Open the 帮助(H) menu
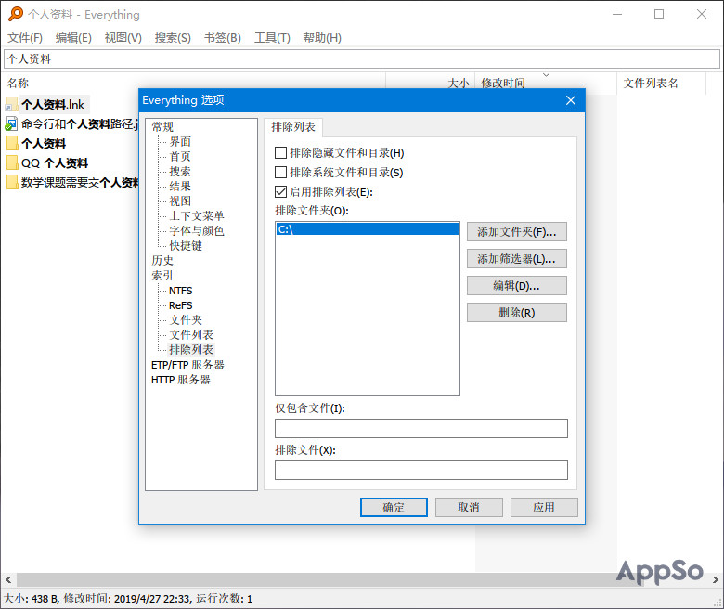724x609 pixels. (322, 37)
